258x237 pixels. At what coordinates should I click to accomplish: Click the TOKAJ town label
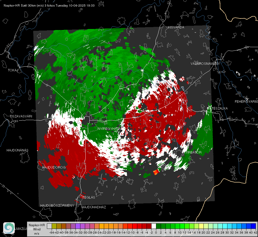click(x=13, y=70)
